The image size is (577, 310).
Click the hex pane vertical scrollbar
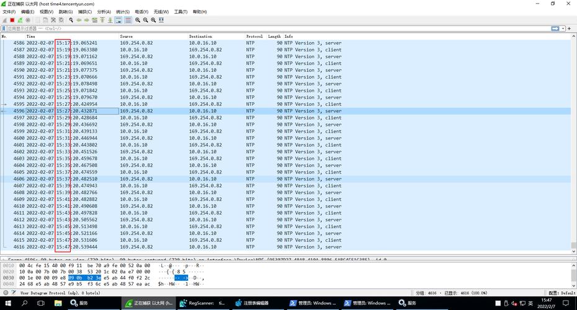(574, 275)
